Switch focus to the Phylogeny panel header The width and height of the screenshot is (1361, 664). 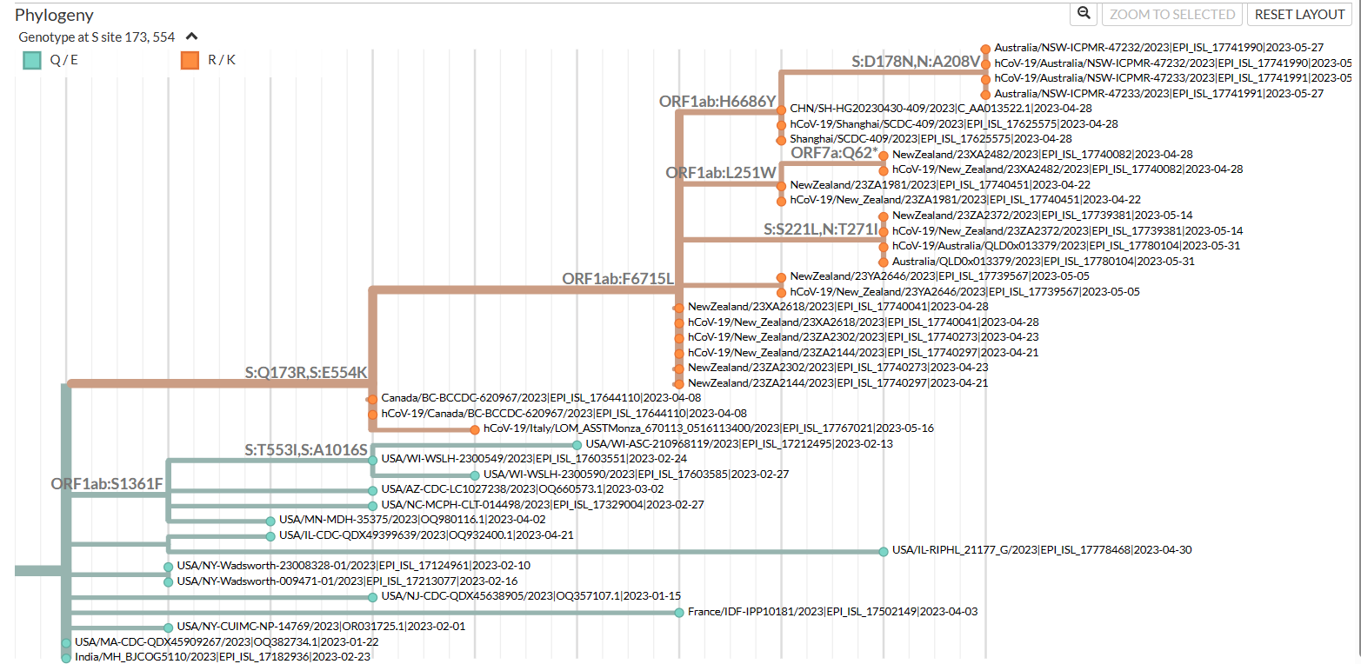54,15
